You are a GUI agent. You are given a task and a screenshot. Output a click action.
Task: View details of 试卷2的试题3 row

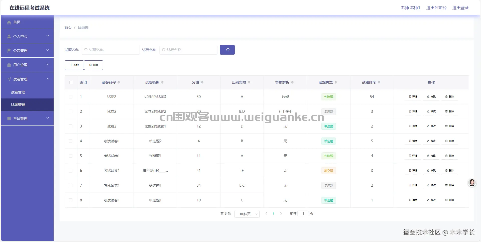[x=413, y=97]
